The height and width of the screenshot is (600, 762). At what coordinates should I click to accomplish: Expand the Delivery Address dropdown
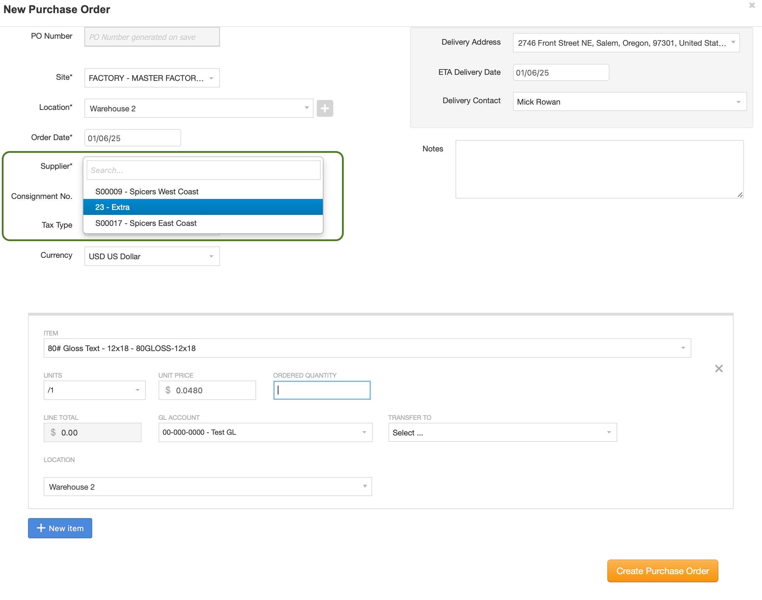point(626,43)
